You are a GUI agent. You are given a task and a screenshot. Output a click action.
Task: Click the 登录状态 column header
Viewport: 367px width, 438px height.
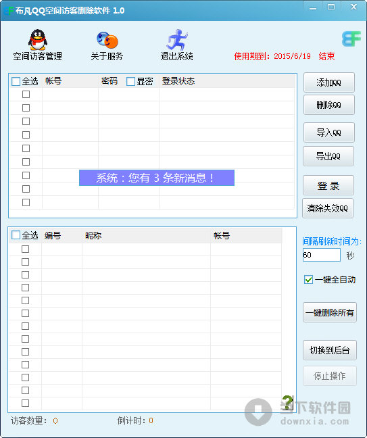[x=178, y=81]
